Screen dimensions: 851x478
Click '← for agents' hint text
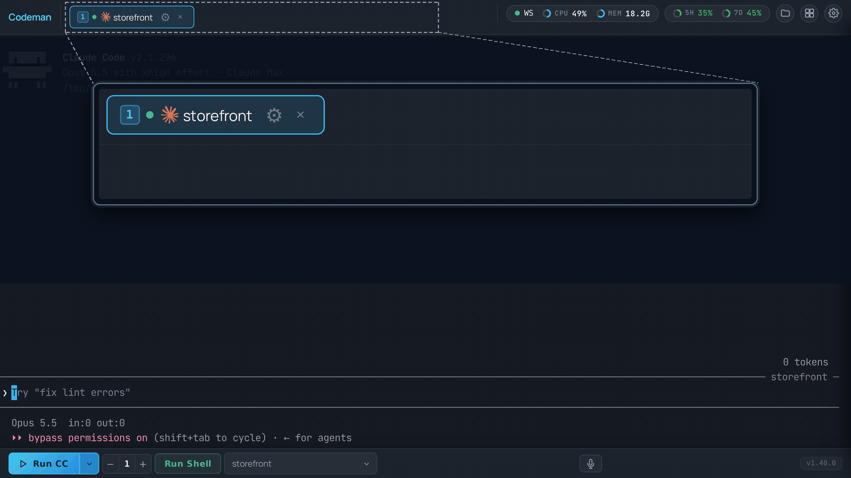[317, 438]
